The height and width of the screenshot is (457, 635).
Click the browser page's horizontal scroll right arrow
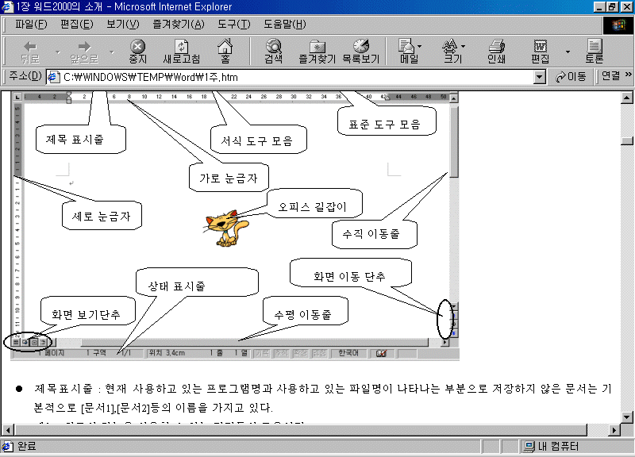614,430
